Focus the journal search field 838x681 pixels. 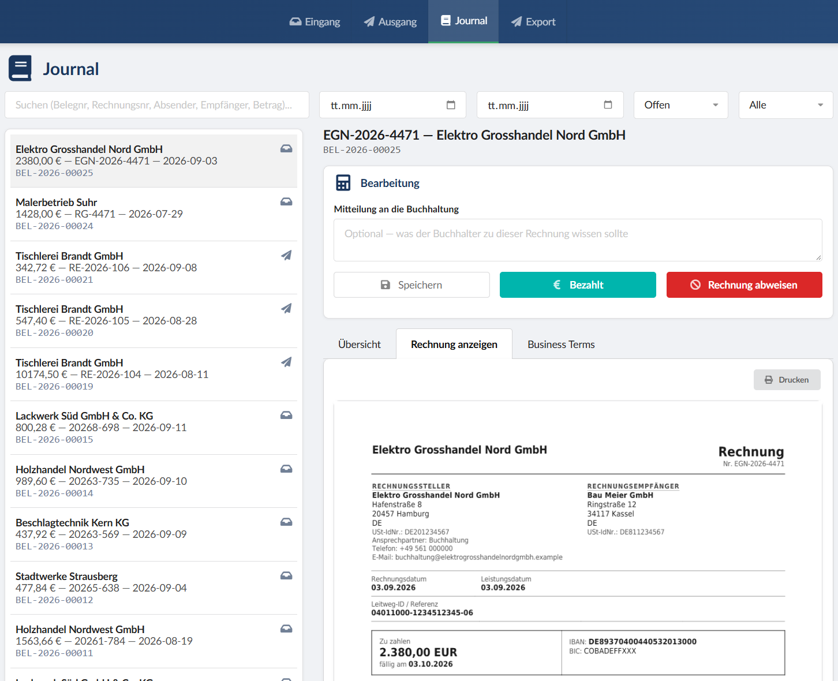(x=157, y=105)
